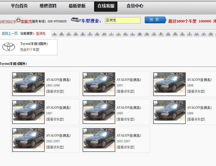216x166 pixels.
Task: Click the silver car icon beside 车型搜索
Action: tap(76, 19)
